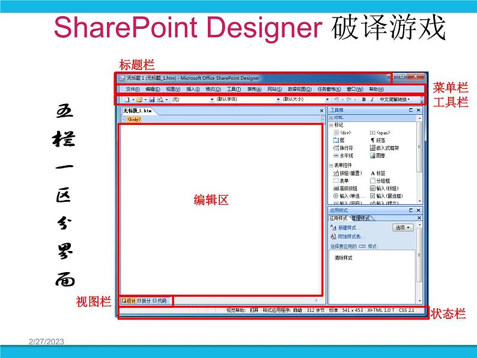
Task: Open the 网站(S) Site menu
Action: click(x=275, y=89)
